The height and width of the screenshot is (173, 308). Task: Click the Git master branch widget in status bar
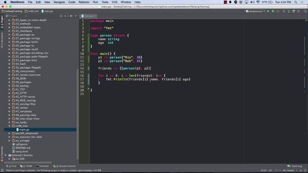point(289,171)
